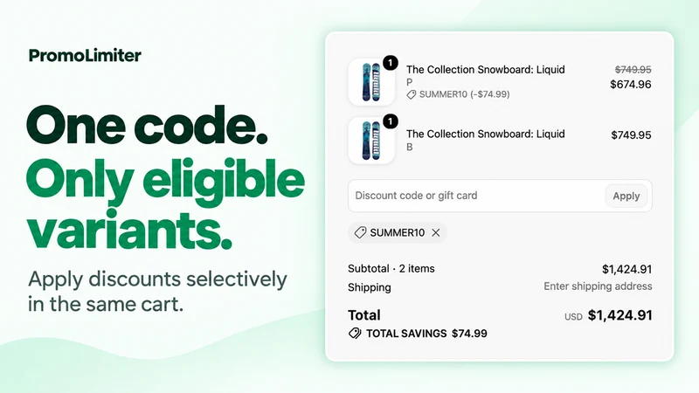Click the SUMMER10 tag icon in chip
The width and height of the screenshot is (699, 393).
click(360, 232)
